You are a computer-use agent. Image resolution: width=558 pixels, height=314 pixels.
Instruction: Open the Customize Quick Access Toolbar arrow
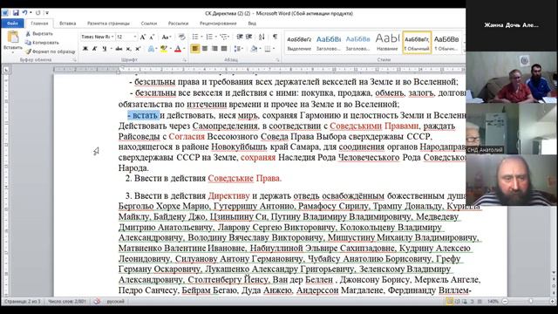[x=46, y=13]
